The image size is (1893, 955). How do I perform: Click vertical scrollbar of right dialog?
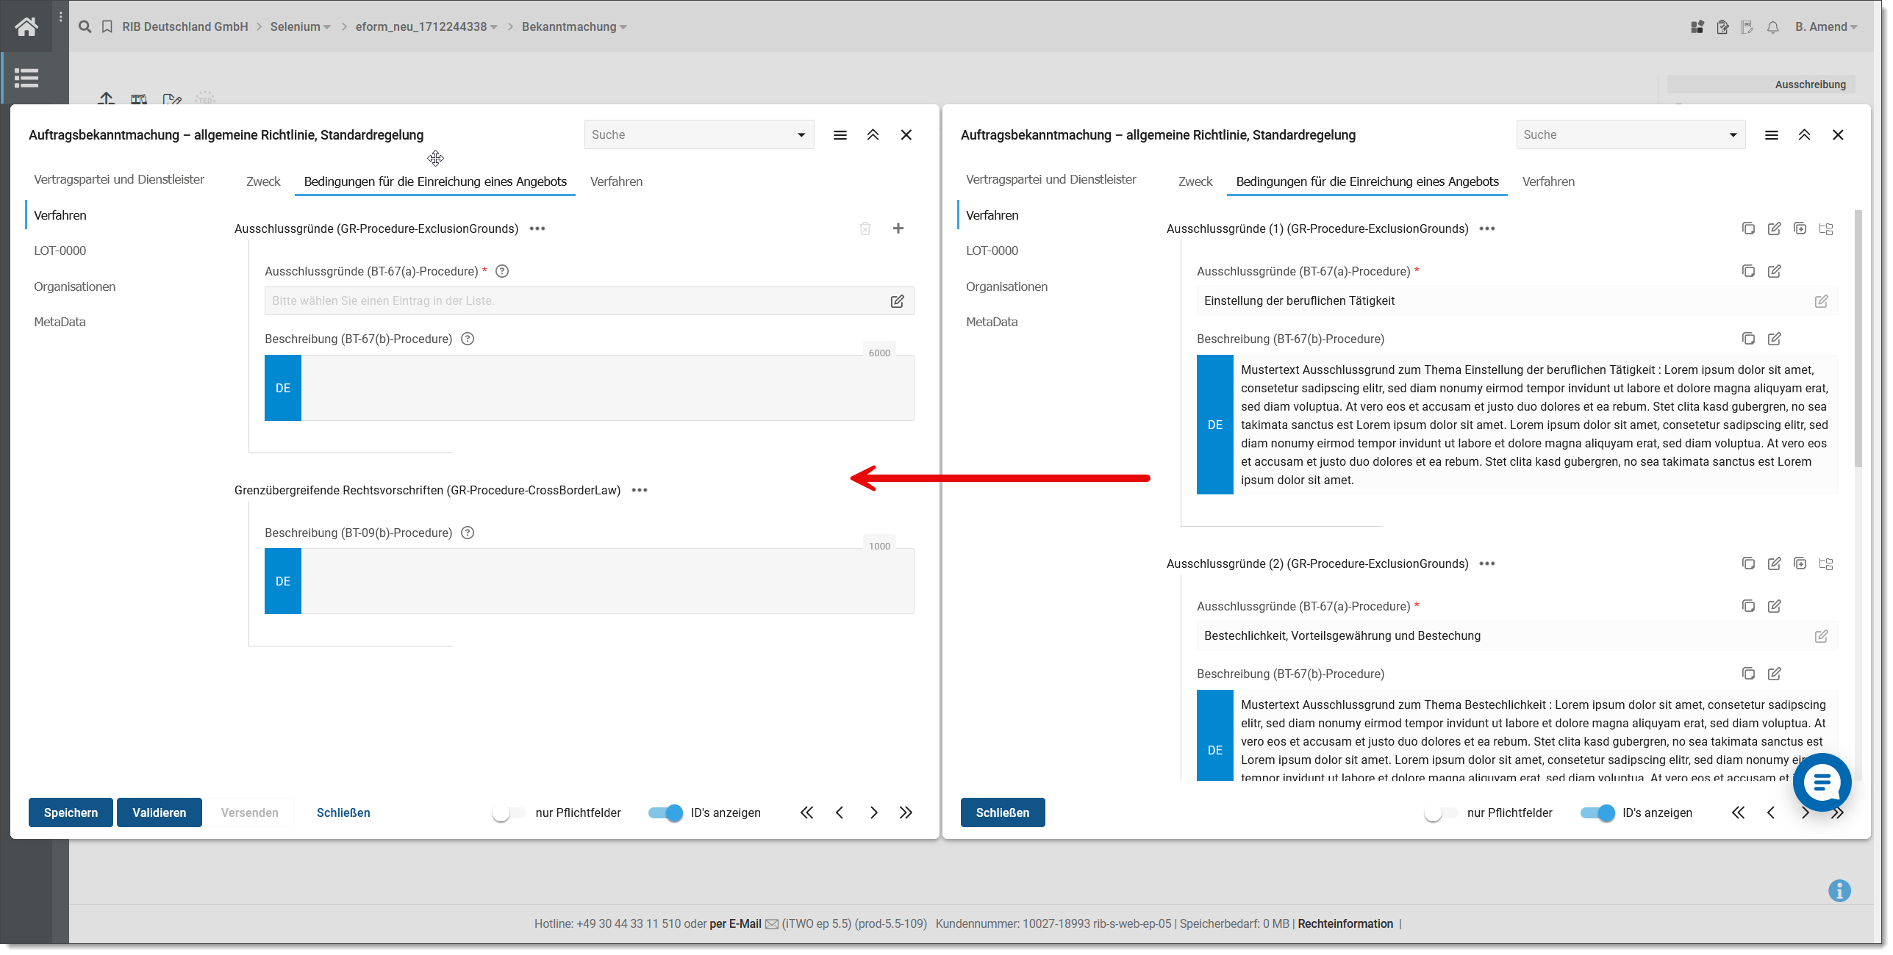pos(1858,338)
